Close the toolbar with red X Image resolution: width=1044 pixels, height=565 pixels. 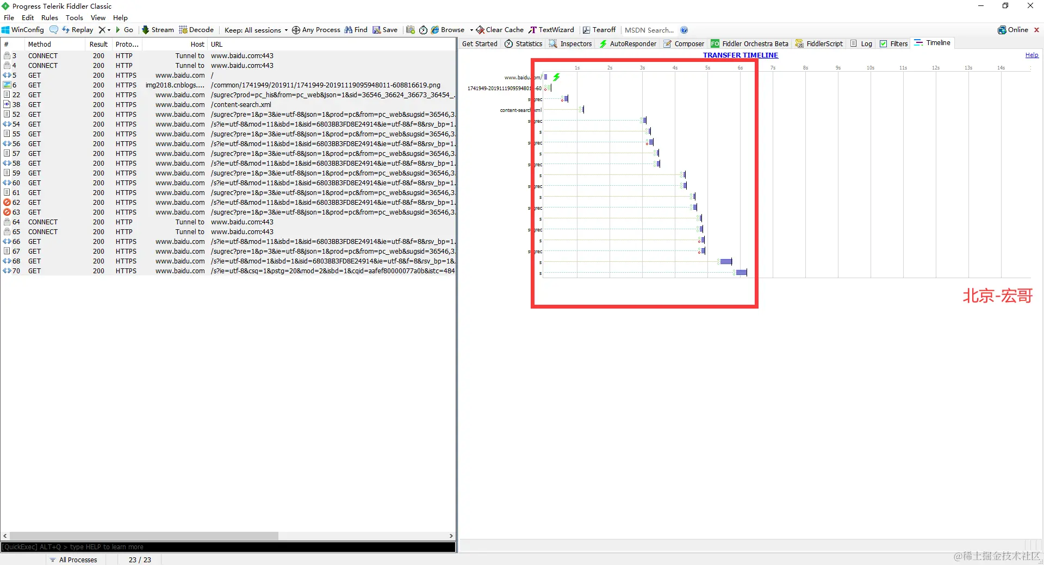click(x=1036, y=30)
